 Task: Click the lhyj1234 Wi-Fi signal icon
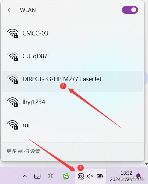13,102
